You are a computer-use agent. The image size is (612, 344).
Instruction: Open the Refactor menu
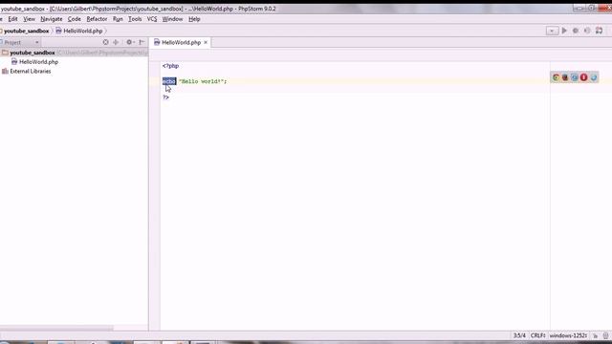pyautogui.click(x=97, y=19)
